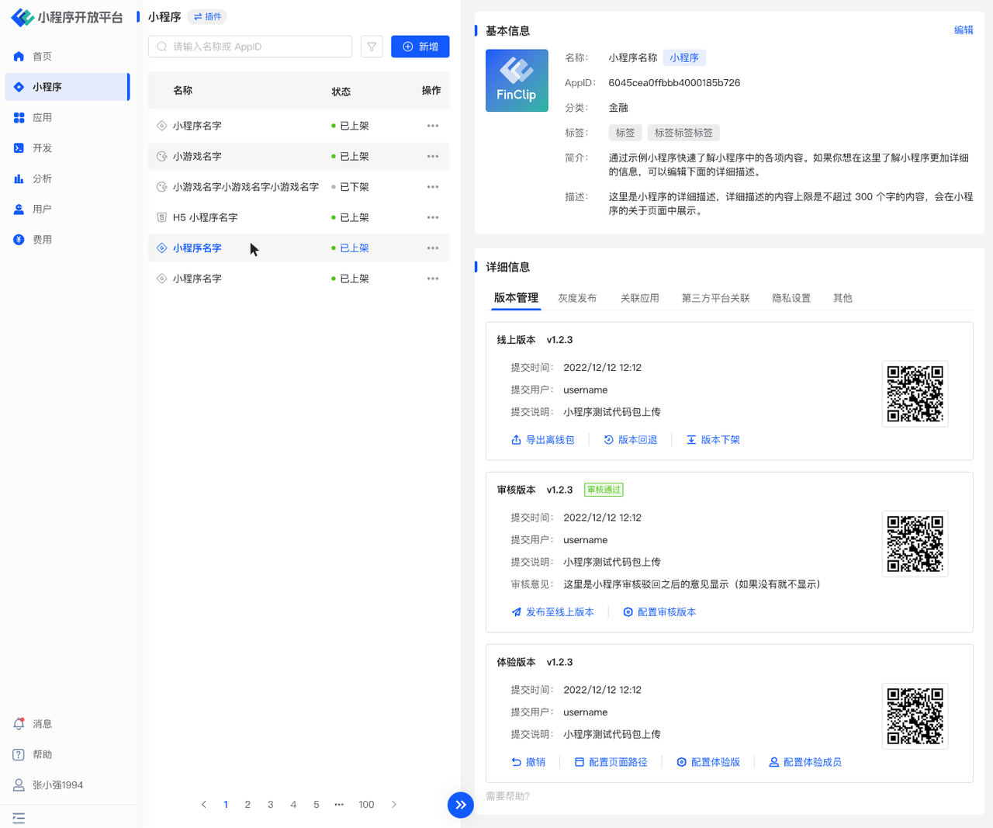The width and height of the screenshot is (993, 828).
Task: Click the 费用 billing icon in sidebar
Action: (x=19, y=240)
